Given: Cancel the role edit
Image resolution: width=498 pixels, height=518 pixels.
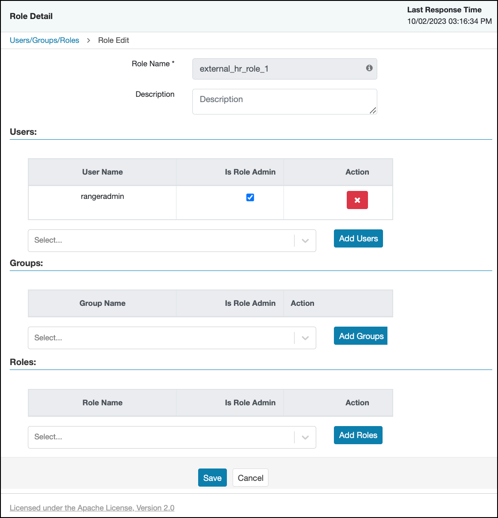Looking at the screenshot, I should (250, 478).
